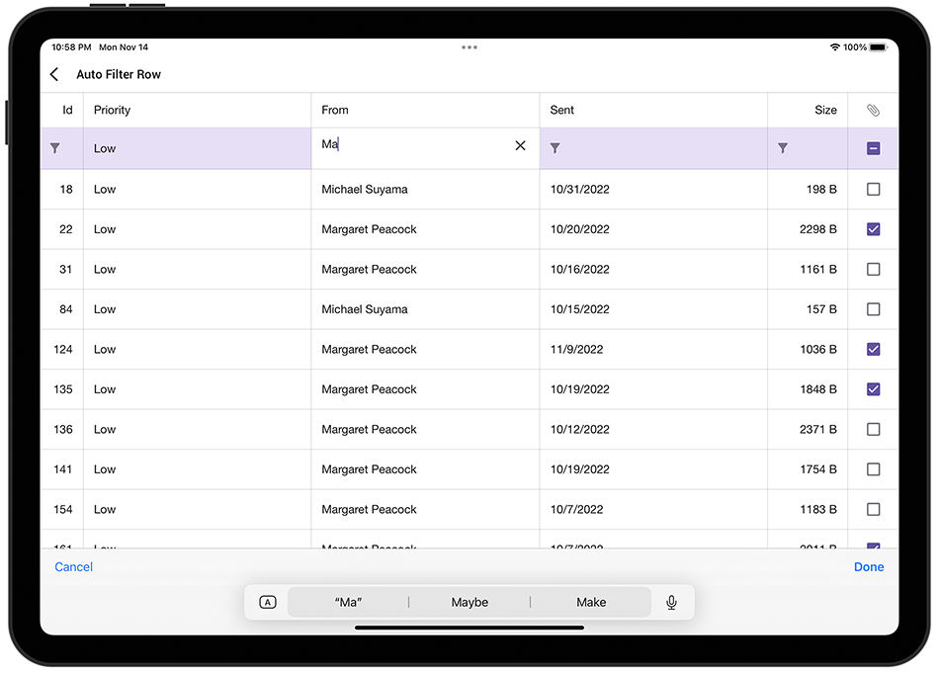Open the filter options for the Id column
The height and width of the screenshot is (673, 939).
point(56,147)
